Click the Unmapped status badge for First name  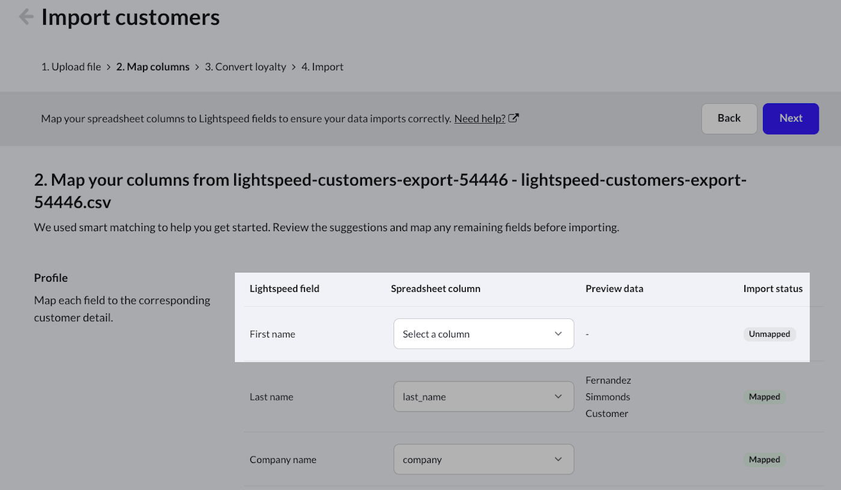[x=770, y=334]
